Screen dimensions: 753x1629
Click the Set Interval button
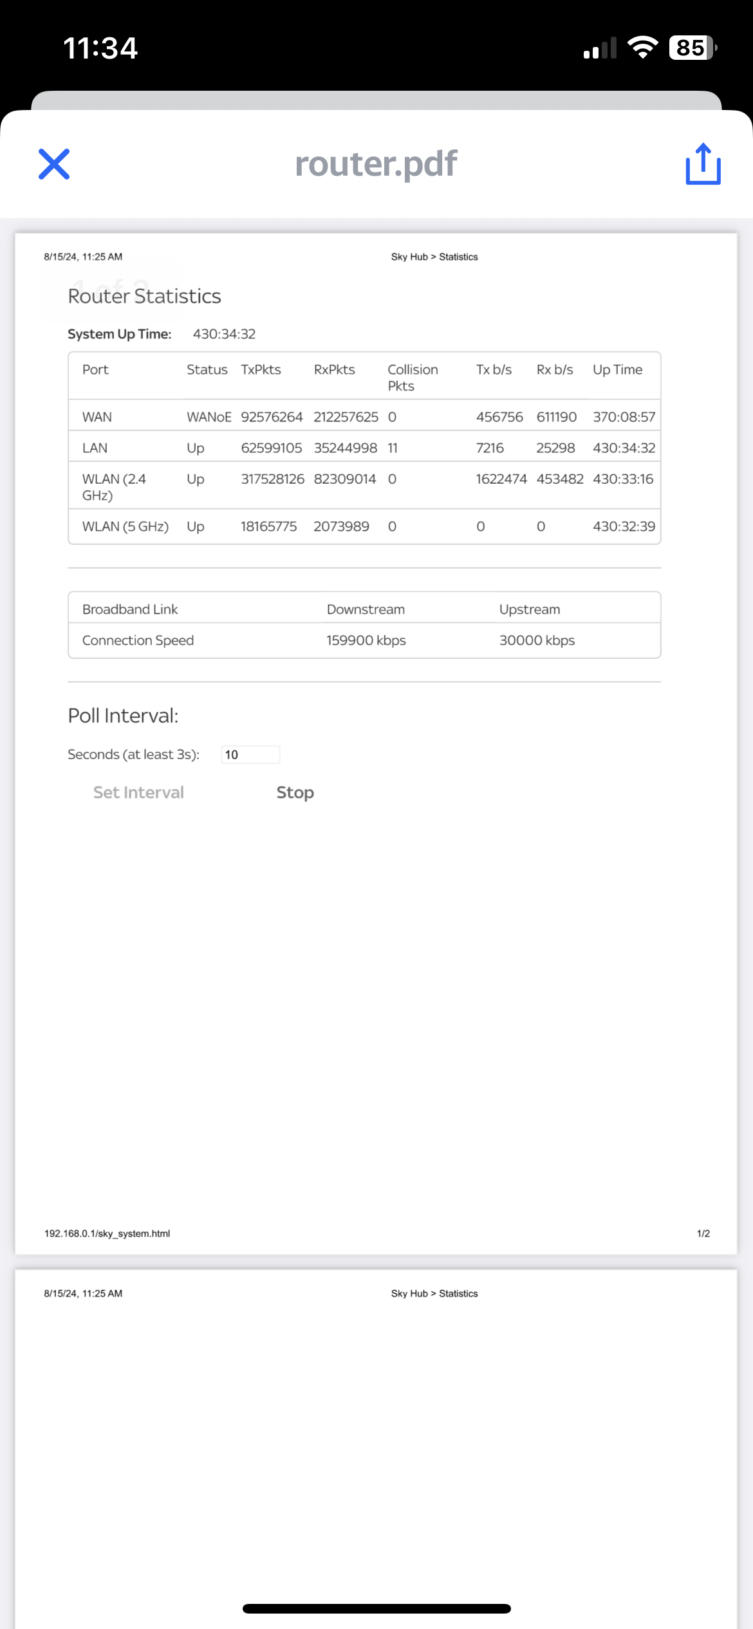[x=138, y=793]
